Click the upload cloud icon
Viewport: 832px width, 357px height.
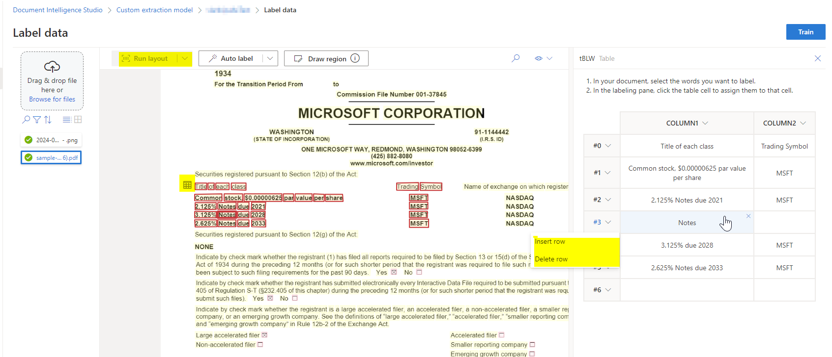coord(52,66)
